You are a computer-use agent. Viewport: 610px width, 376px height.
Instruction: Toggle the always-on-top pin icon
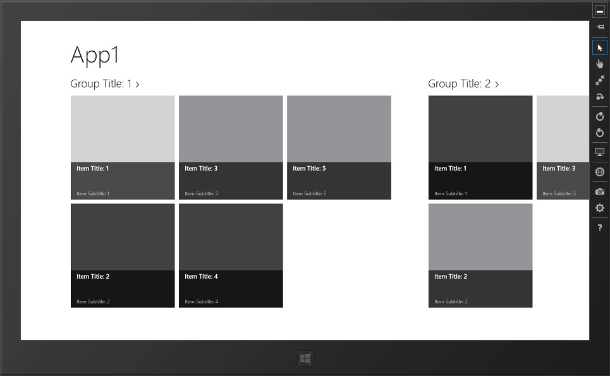pos(600,27)
